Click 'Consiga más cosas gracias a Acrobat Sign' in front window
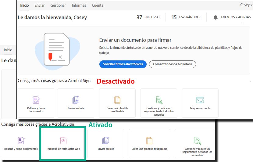Screen dimensions: 253x162 coord(54,81)
